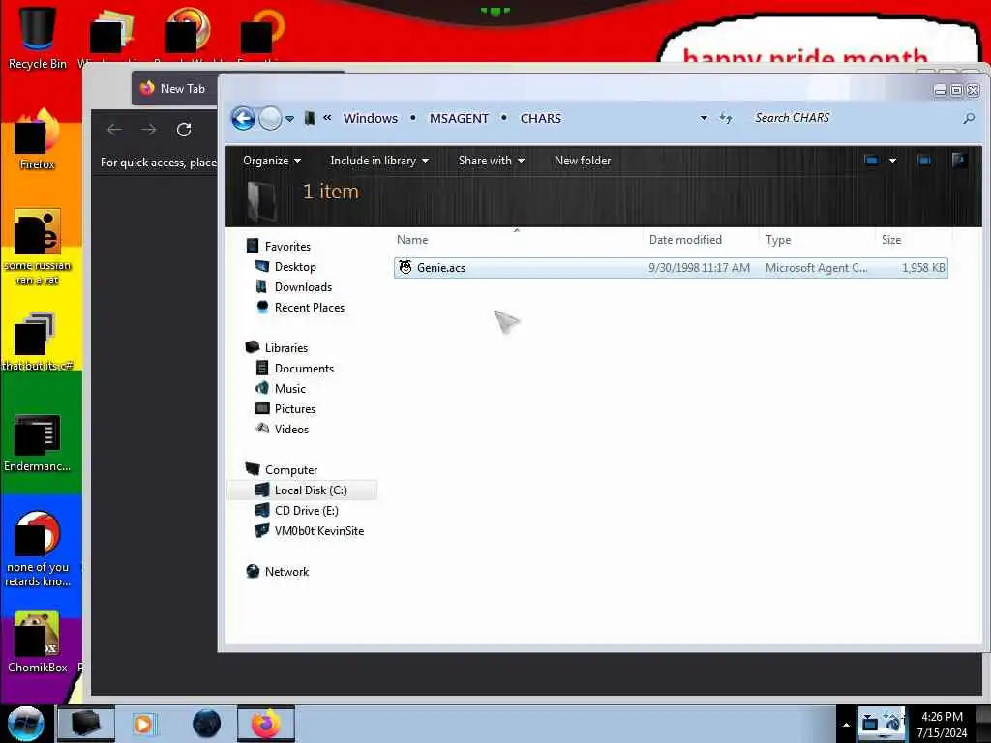Open Firefox desktop shortcut
991x743 pixels.
pos(38,139)
